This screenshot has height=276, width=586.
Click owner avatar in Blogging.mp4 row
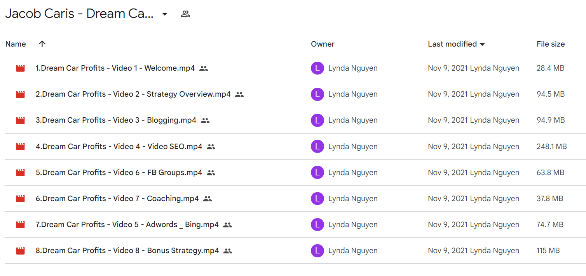point(317,120)
